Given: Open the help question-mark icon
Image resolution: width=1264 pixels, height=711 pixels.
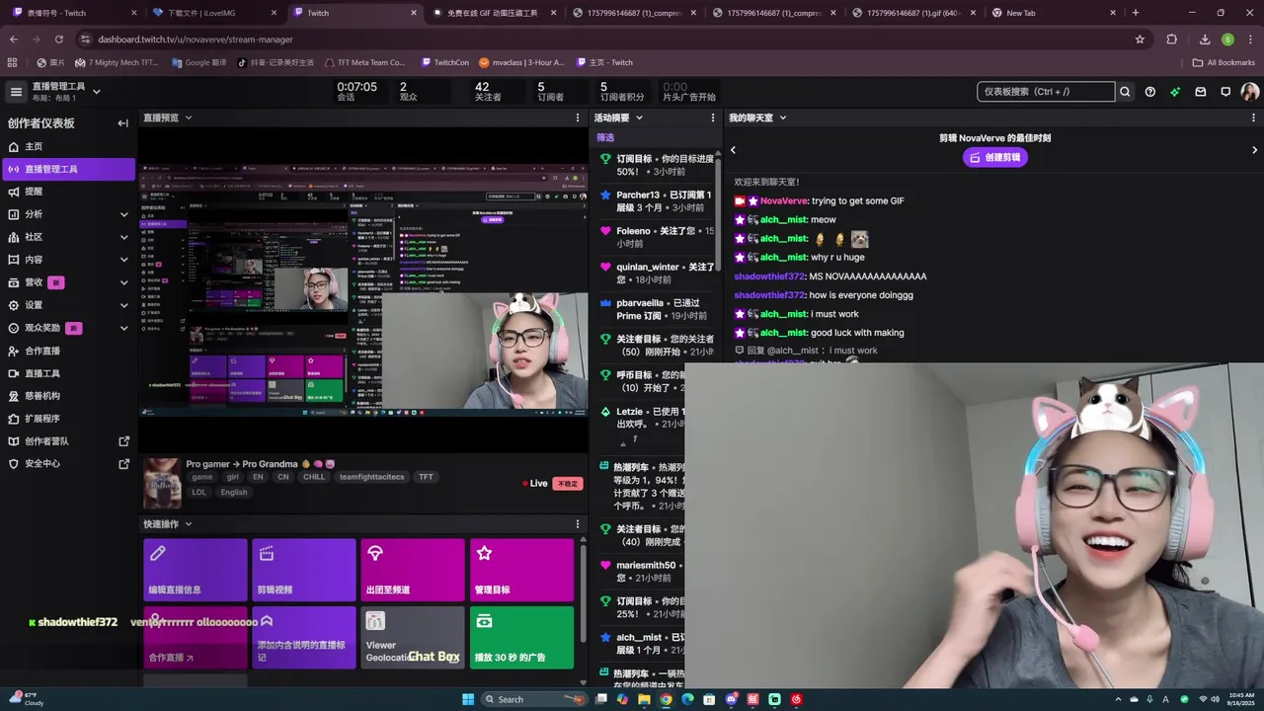Looking at the screenshot, I should 1150,91.
